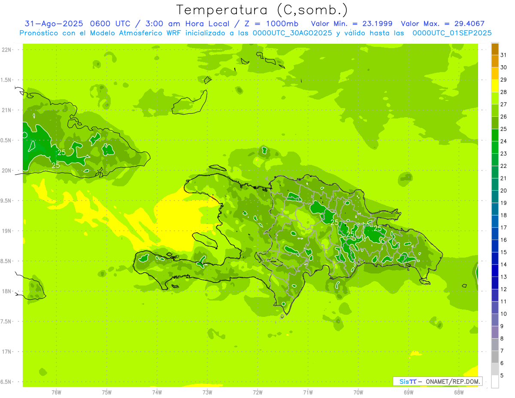Click the "Temperatura (C,somb.)" map title
The width and height of the screenshot is (515, 398).
262,10
